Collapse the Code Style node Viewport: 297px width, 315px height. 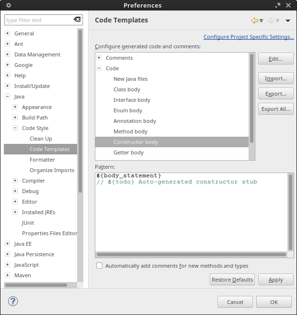pos(15,128)
